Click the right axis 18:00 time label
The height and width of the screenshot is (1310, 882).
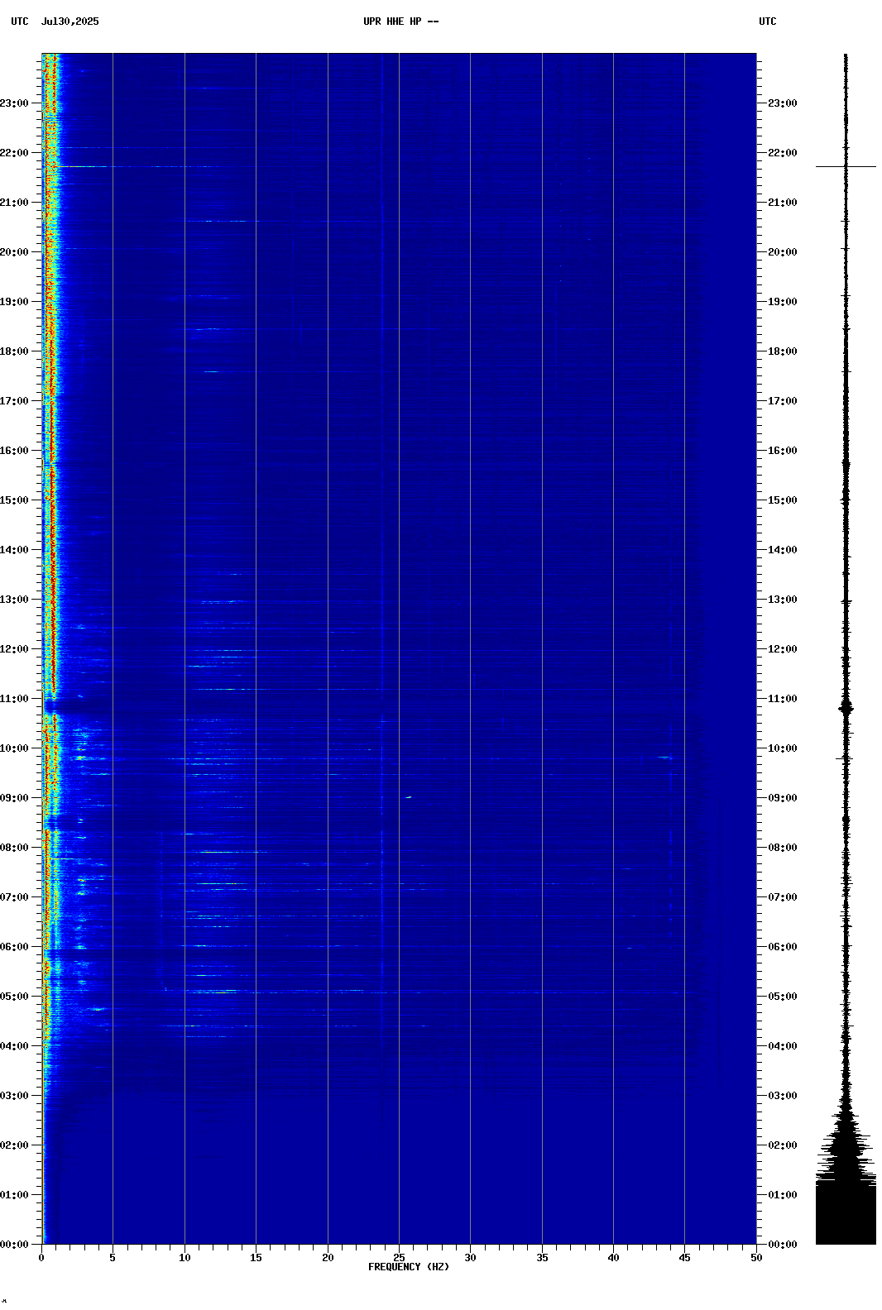[x=783, y=351]
